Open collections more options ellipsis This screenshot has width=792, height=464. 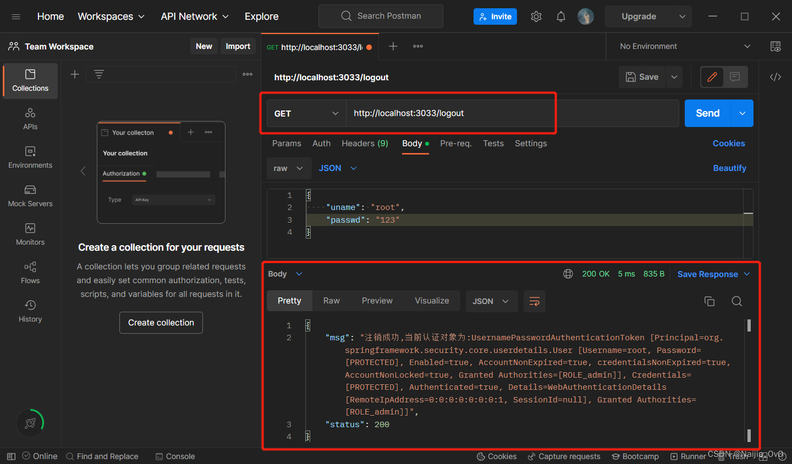(x=248, y=74)
